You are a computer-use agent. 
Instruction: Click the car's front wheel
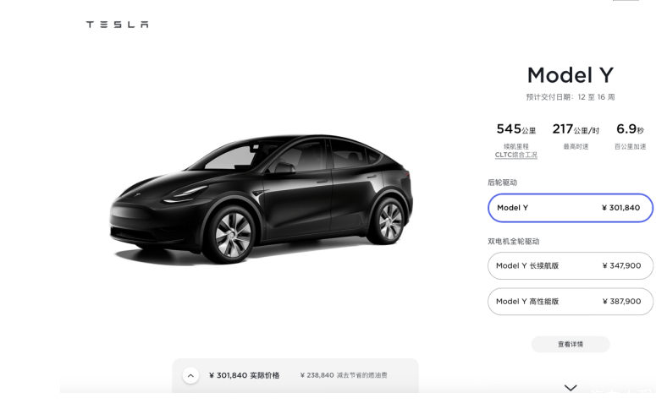point(233,234)
